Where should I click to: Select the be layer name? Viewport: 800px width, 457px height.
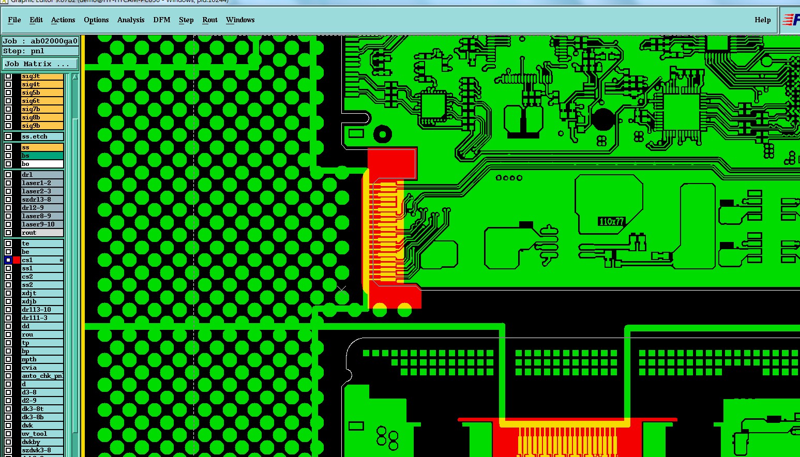[42, 252]
